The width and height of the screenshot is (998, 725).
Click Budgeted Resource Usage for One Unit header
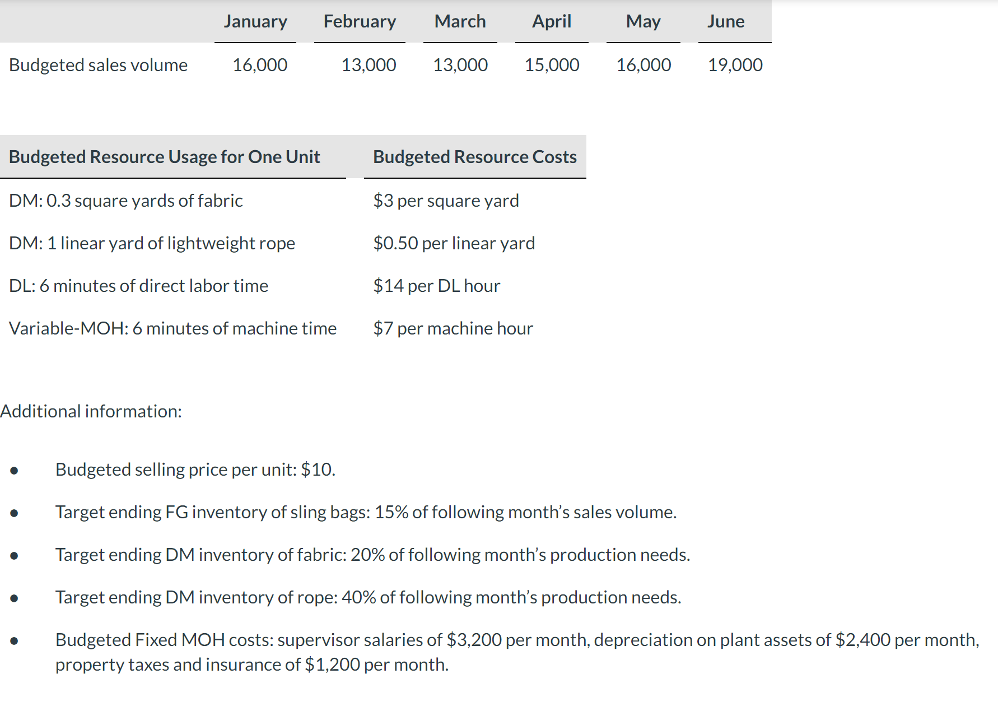165,157
